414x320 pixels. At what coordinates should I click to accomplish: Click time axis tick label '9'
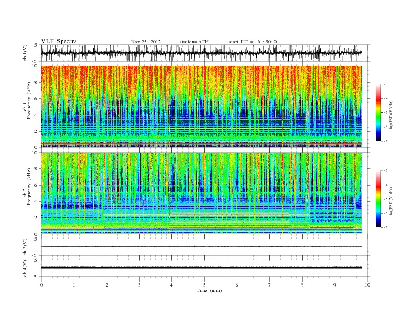[x=335, y=285]
